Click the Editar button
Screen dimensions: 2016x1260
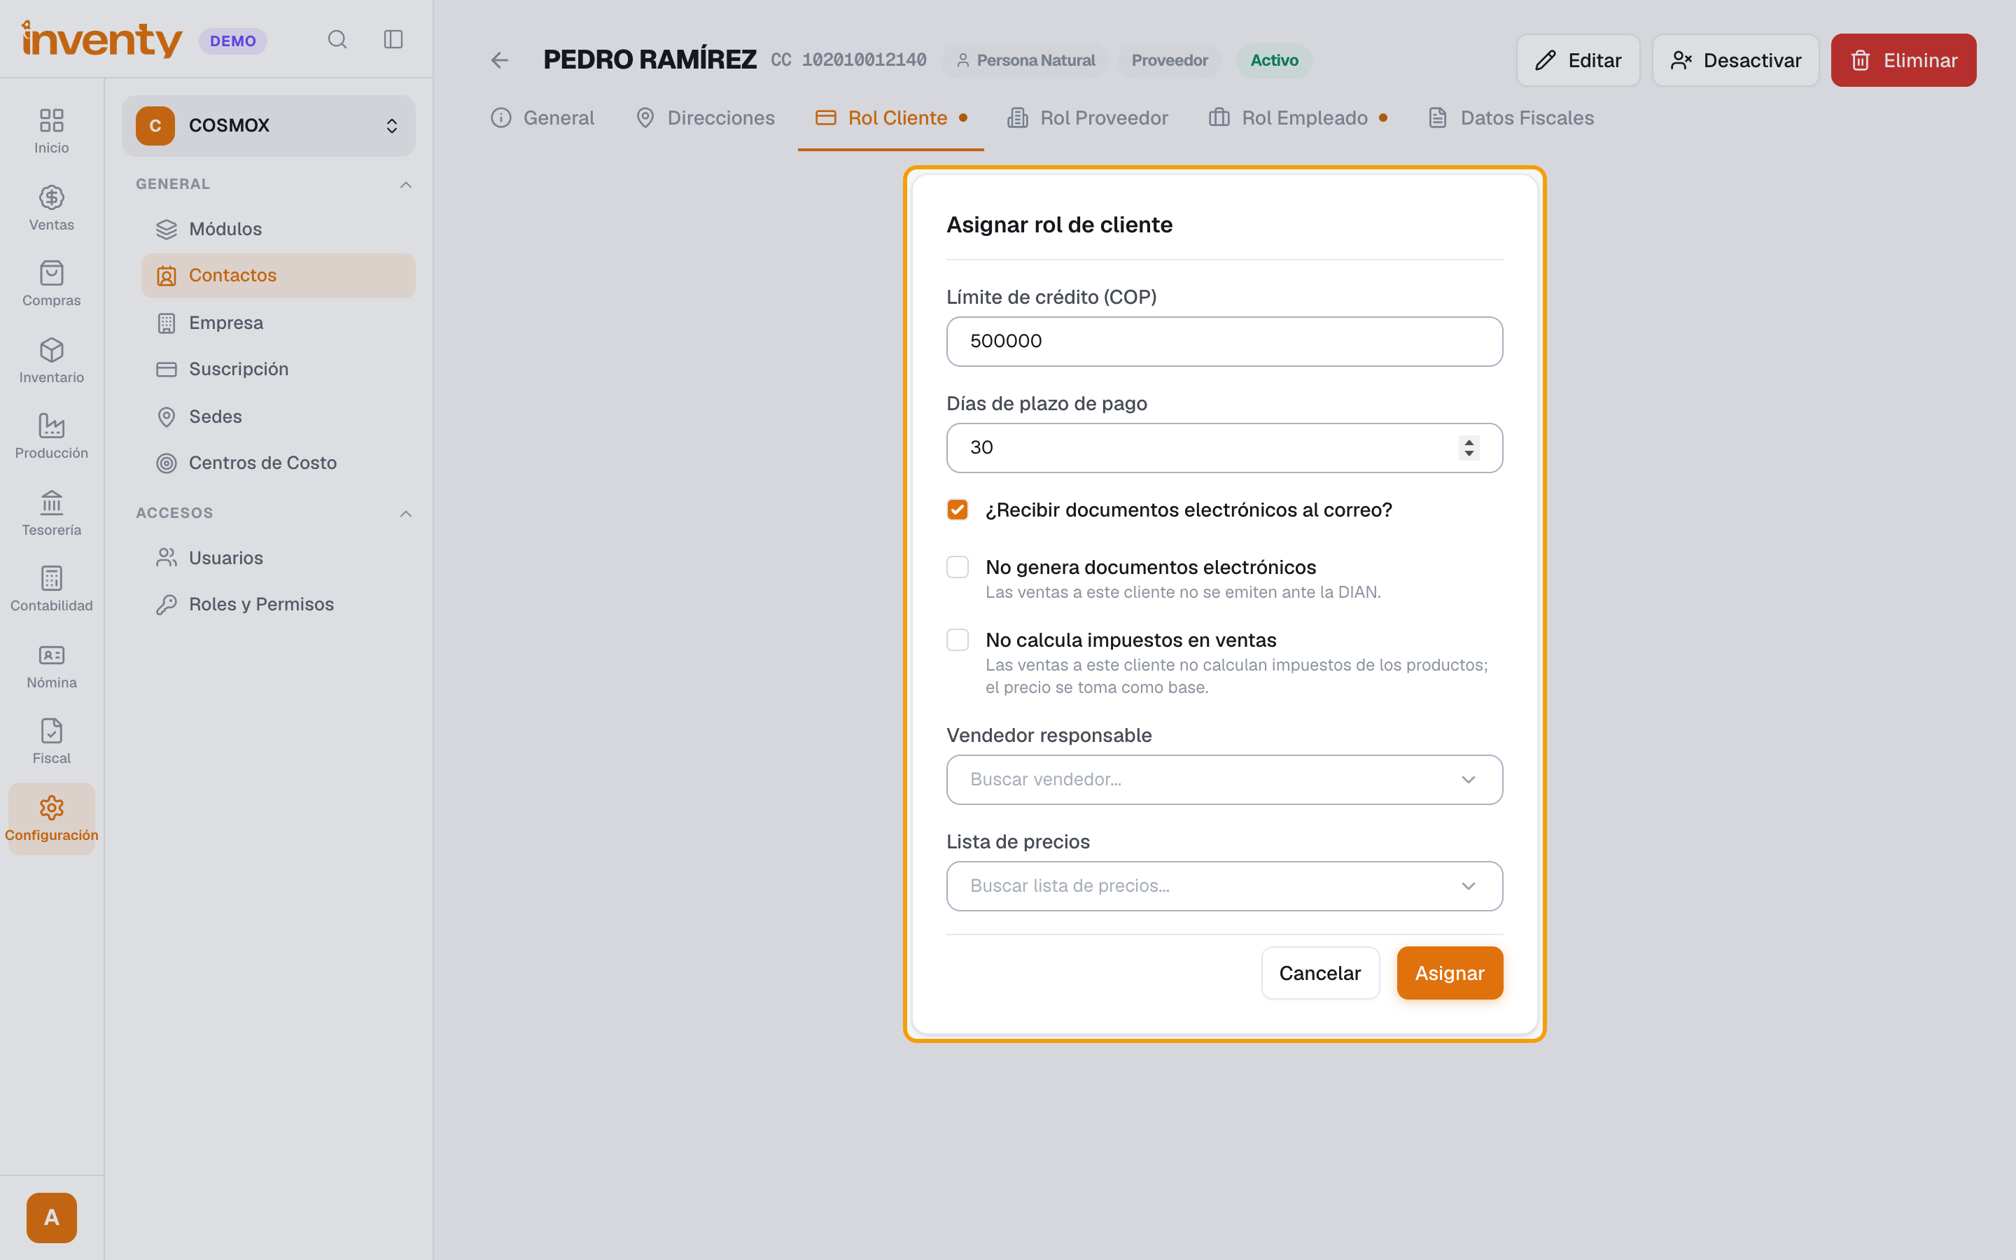click(1578, 60)
